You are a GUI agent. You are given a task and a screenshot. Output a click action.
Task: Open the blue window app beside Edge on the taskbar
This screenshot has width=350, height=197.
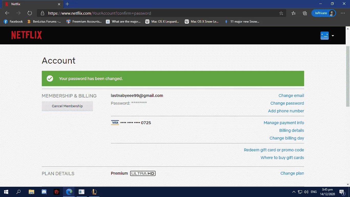(81, 192)
